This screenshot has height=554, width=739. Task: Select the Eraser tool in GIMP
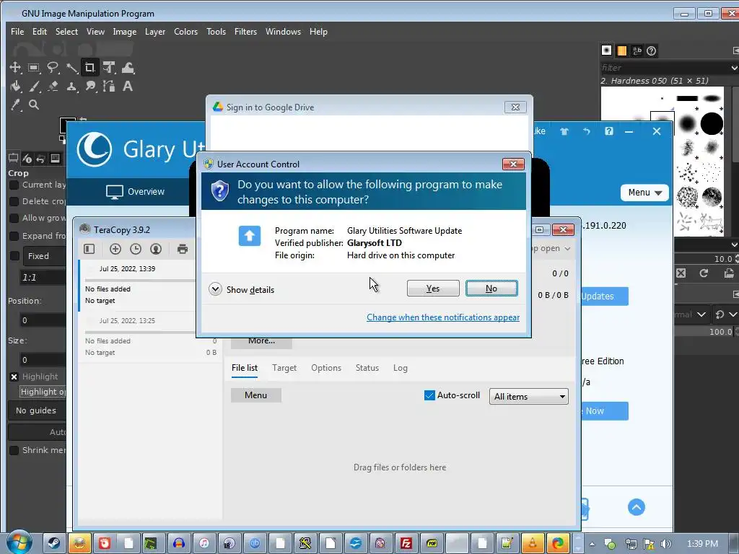click(52, 87)
